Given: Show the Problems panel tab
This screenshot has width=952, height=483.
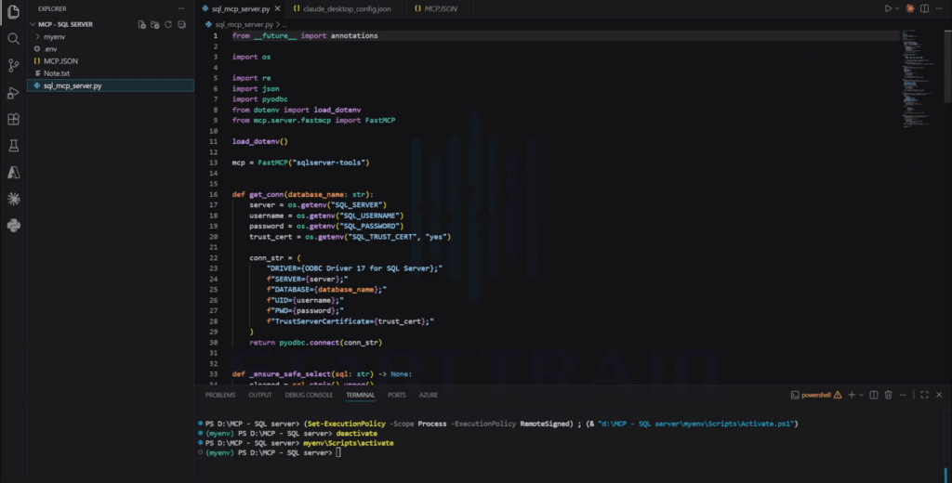Looking at the screenshot, I should [220, 395].
